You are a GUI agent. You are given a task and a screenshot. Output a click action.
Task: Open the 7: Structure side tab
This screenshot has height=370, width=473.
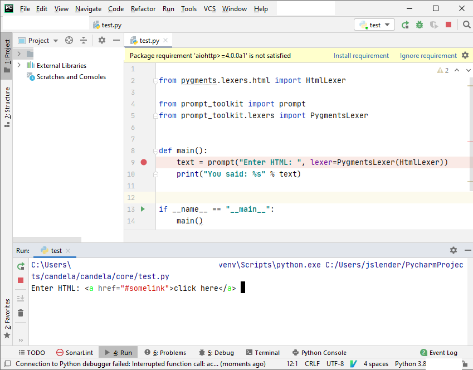(x=7, y=107)
